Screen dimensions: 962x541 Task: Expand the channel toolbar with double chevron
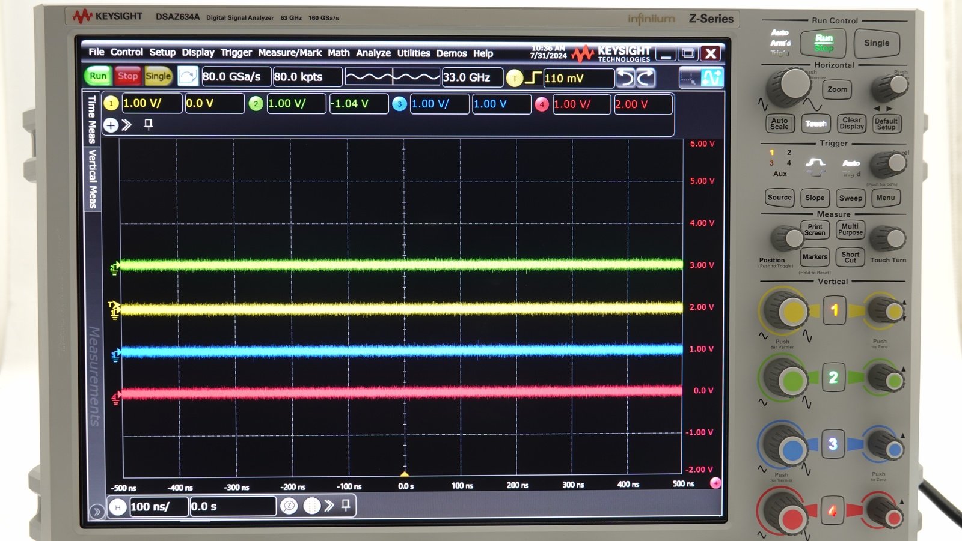[x=126, y=125]
